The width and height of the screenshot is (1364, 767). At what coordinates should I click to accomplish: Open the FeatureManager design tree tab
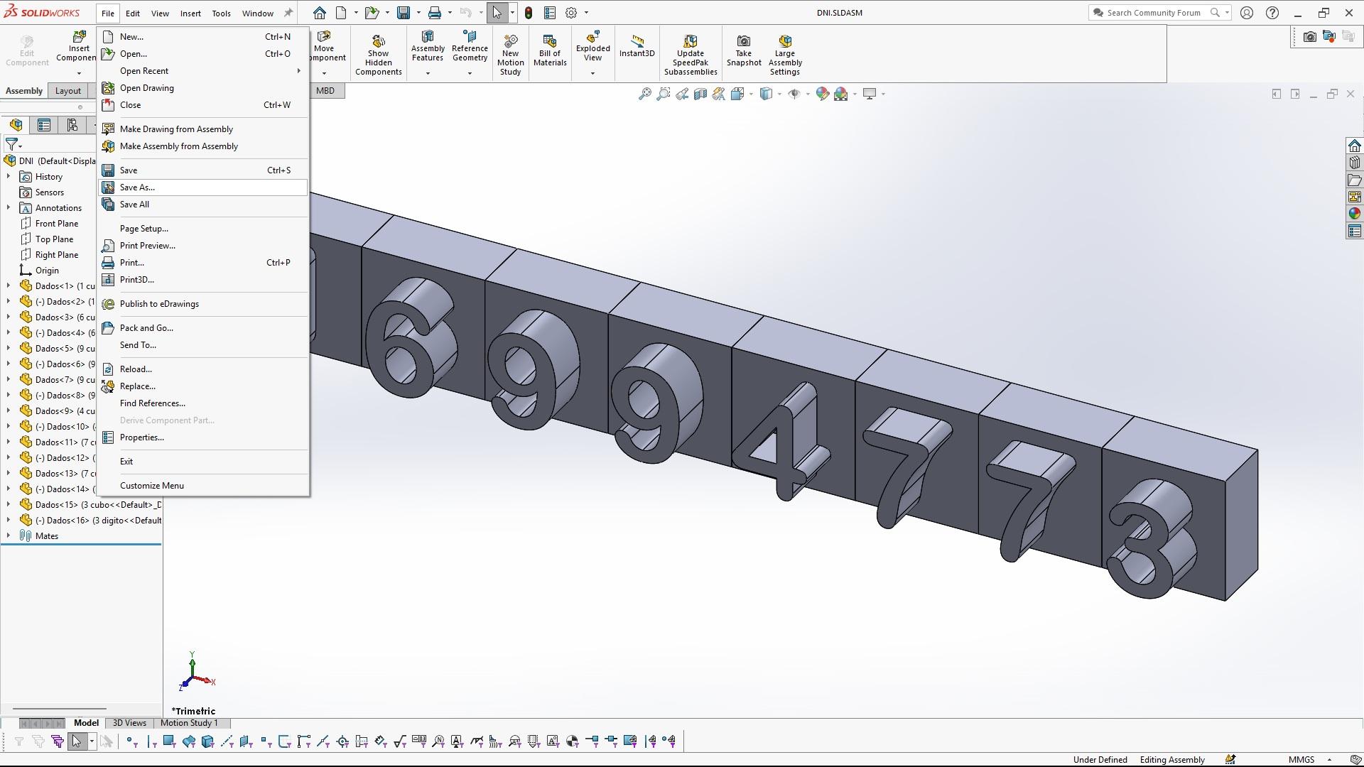point(16,125)
